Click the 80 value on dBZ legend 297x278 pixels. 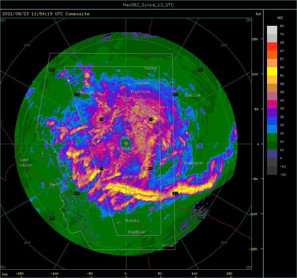[282, 26]
